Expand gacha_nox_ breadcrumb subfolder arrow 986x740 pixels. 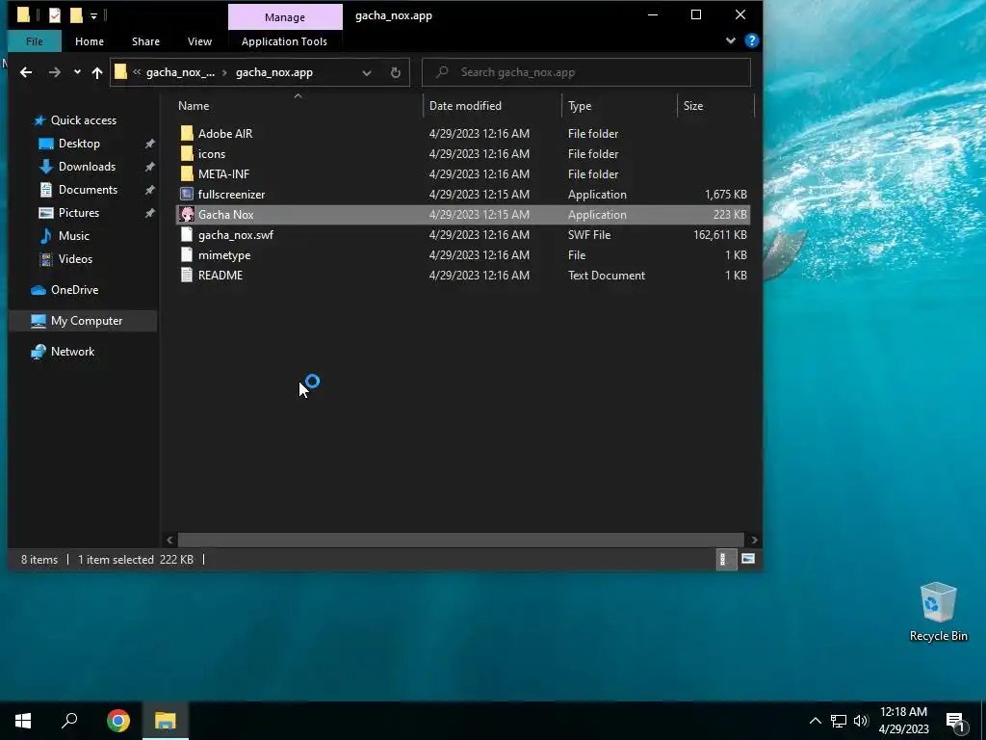(224, 72)
